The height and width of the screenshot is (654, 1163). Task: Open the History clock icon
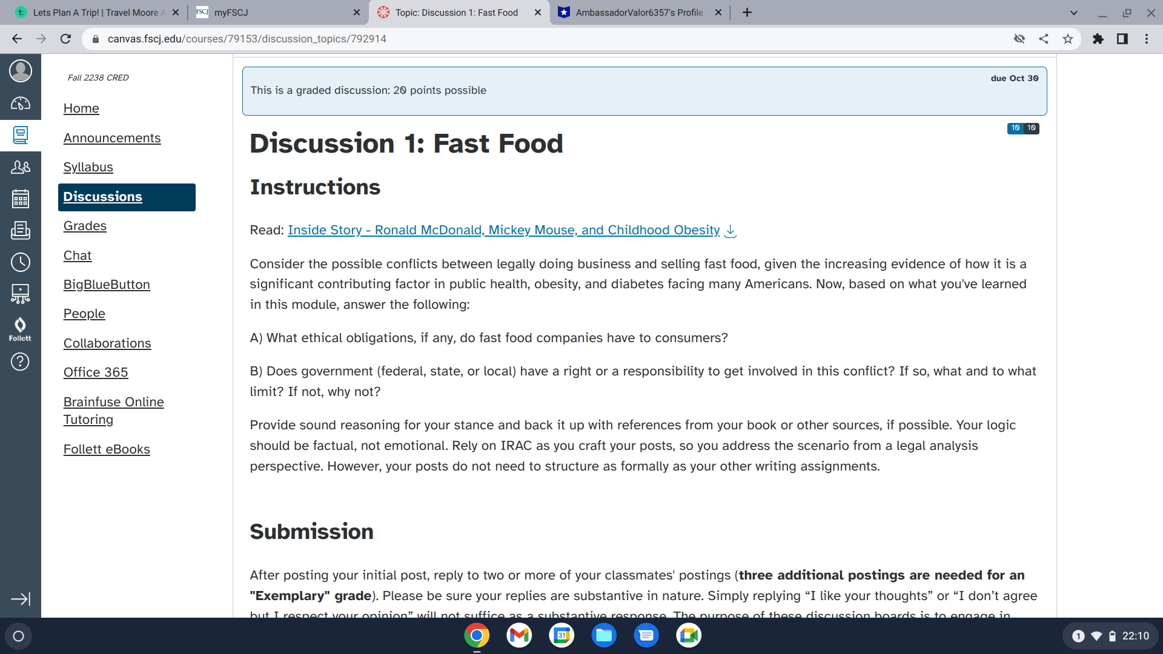[21, 262]
